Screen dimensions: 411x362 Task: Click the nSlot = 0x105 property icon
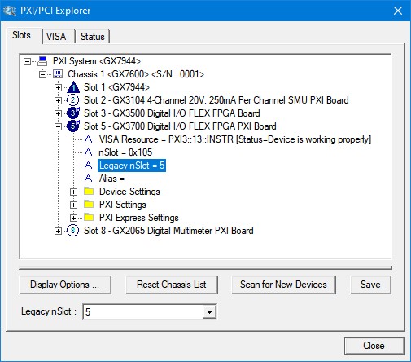point(88,152)
